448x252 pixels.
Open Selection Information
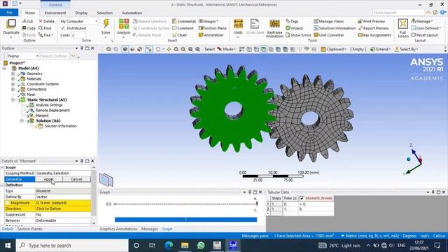335,28
